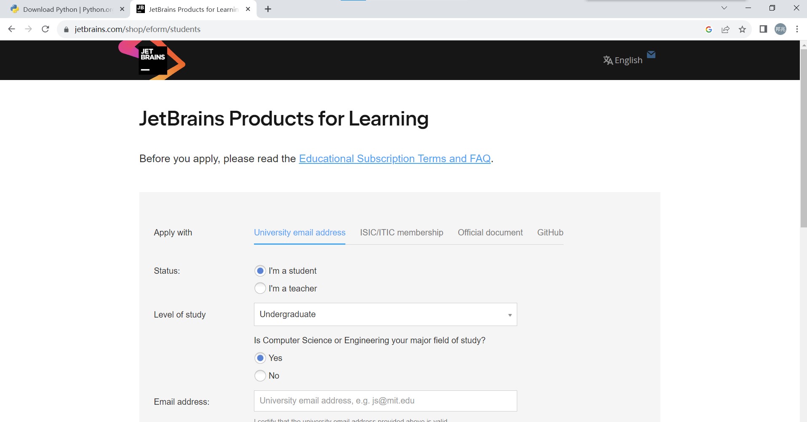Image resolution: width=807 pixels, height=422 pixels.
Task: Go forward to next page
Action: pos(28,29)
